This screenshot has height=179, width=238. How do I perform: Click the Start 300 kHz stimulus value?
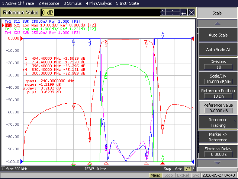17,169
